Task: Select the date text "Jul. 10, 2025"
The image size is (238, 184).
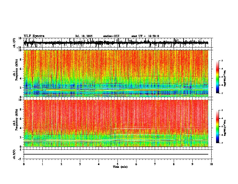Action: (x=84, y=36)
